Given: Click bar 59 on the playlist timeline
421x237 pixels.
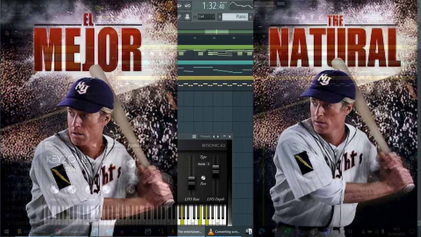Looking at the screenshot, I should 195,38.
